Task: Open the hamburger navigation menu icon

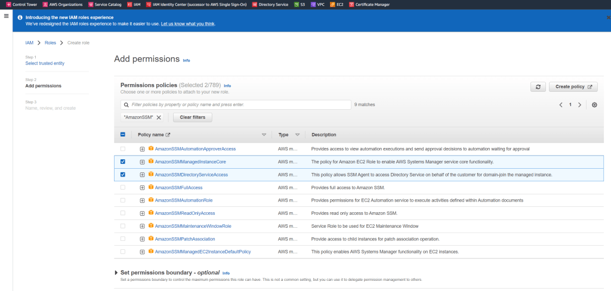Action: [6, 16]
